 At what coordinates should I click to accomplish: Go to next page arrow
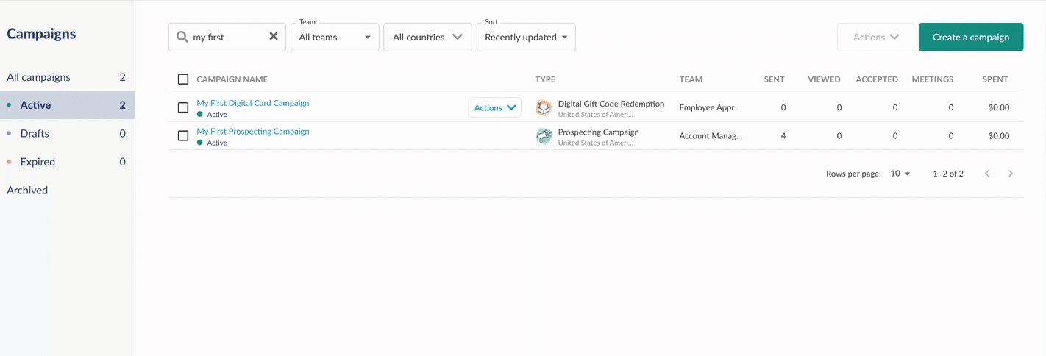click(1011, 174)
